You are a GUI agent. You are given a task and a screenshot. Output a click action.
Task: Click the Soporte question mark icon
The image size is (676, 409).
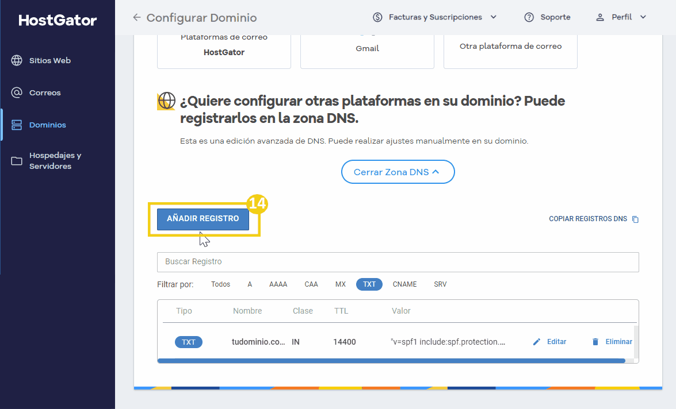(x=529, y=17)
